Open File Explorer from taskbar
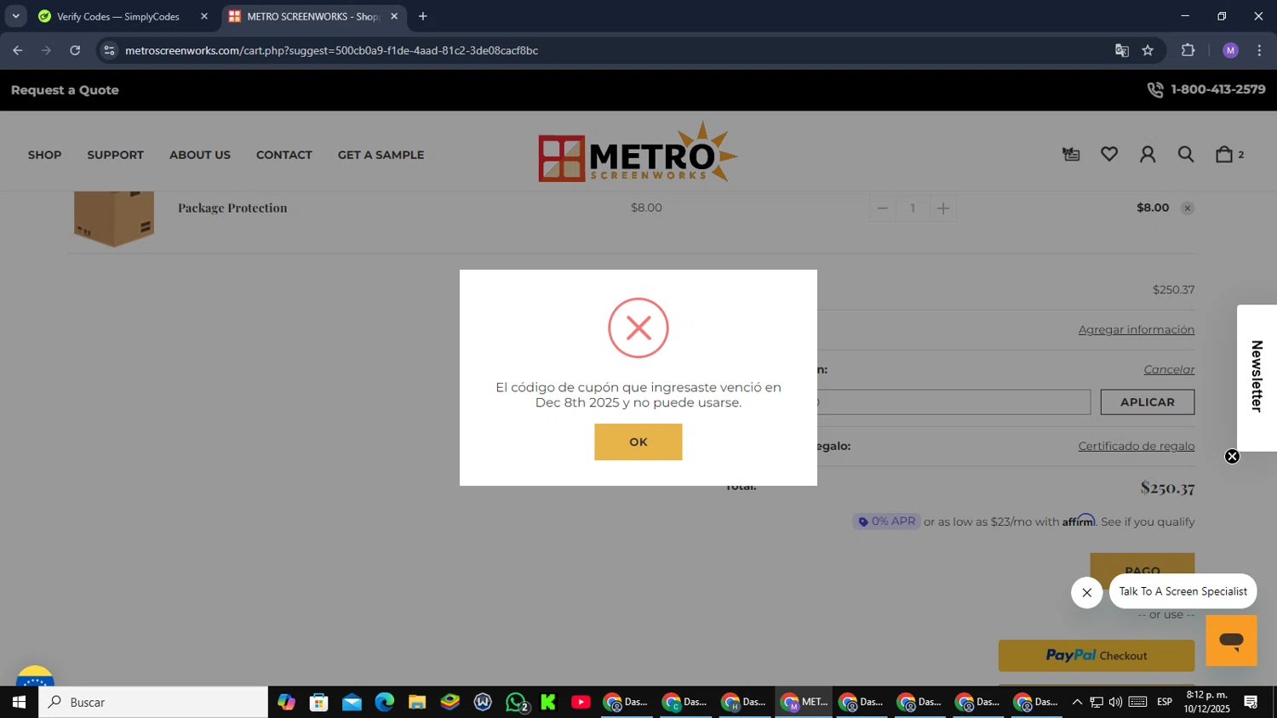The width and height of the screenshot is (1277, 718). point(417,702)
